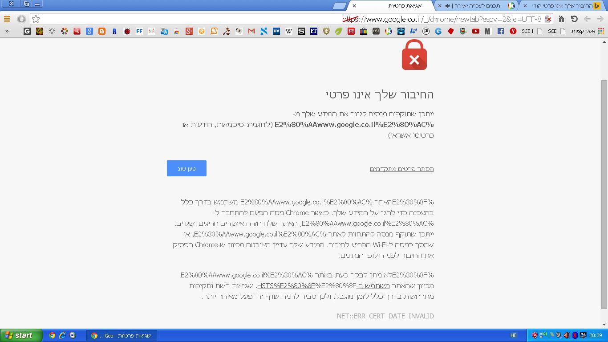Click the Home icon next to the address bar
Screen dimensions: 608x342
(x=560, y=19)
